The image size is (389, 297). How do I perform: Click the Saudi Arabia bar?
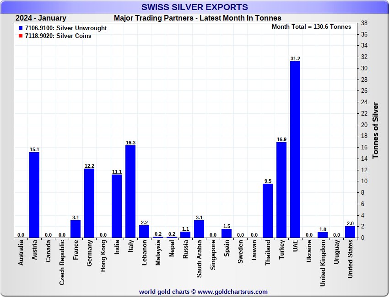pos(199,229)
